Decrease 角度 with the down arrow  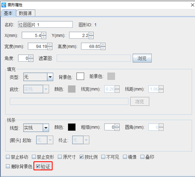(x=31, y=60)
